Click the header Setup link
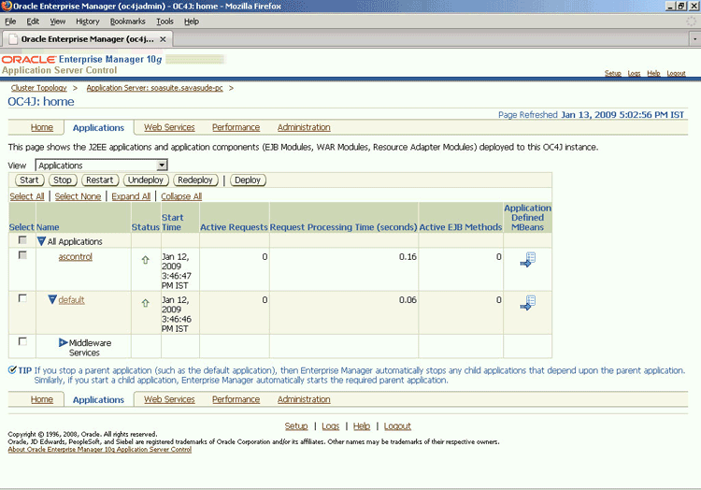 pyautogui.click(x=613, y=73)
